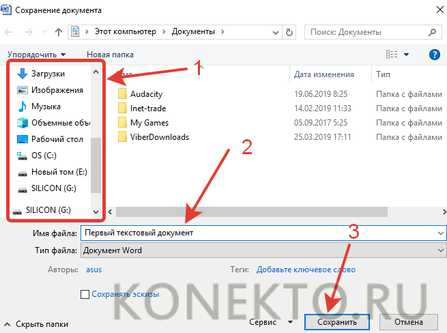Click the 'Сохранить' button
Image resolution: width=447 pixels, height=333 pixels.
coord(337,322)
